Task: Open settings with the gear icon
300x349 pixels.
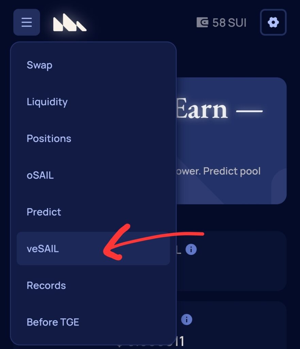Action: click(273, 22)
